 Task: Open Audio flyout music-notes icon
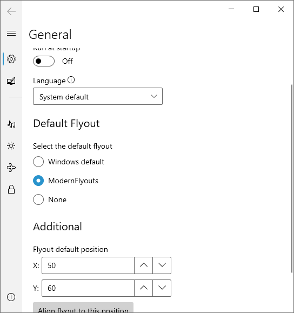click(x=11, y=124)
